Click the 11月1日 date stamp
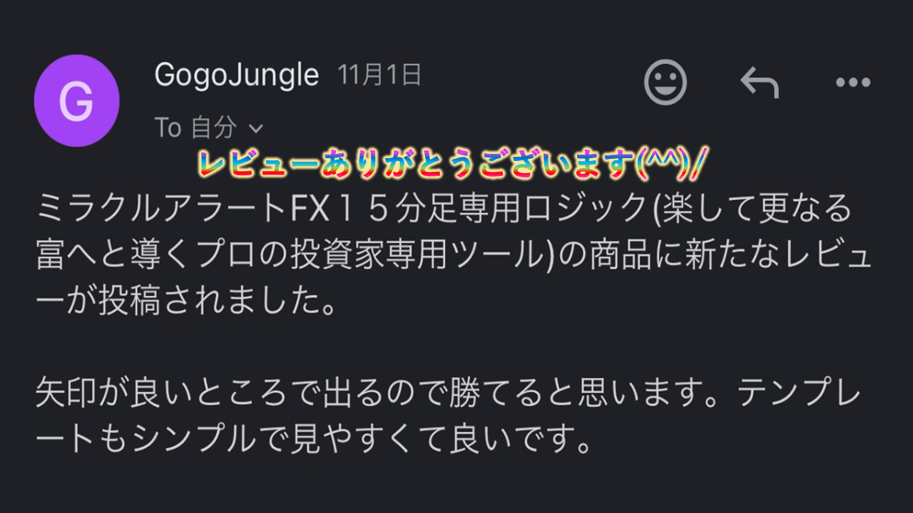Screen dimensions: 913x513 379,75
